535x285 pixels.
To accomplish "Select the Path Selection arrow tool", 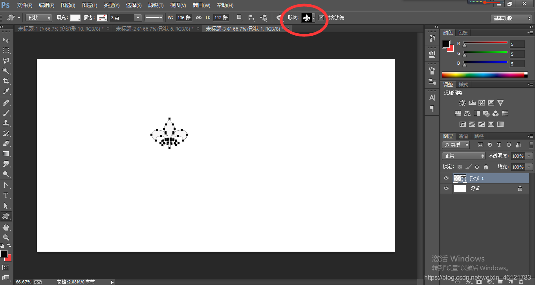I will [x=6, y=205].
